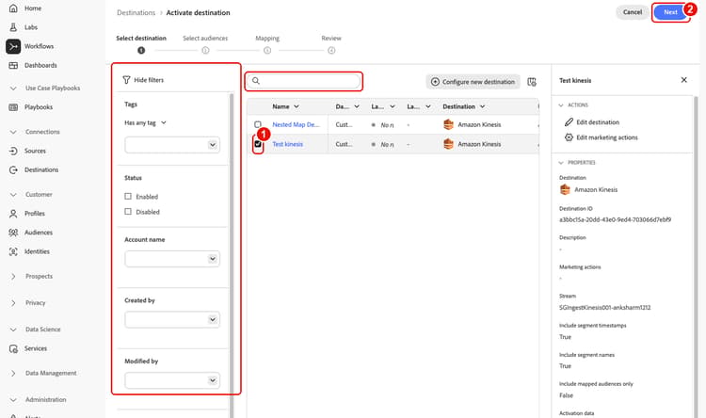The image size is (706, 418).
Task: Click the Cancel button
Action: pyautogui.click(x=633, y=12)
